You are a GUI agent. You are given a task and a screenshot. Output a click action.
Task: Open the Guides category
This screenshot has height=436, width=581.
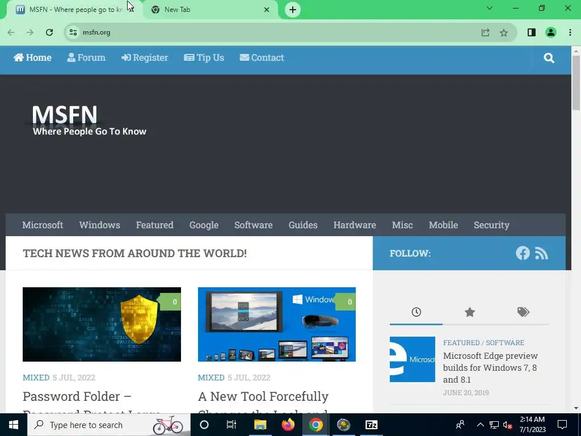pos(303,225)
